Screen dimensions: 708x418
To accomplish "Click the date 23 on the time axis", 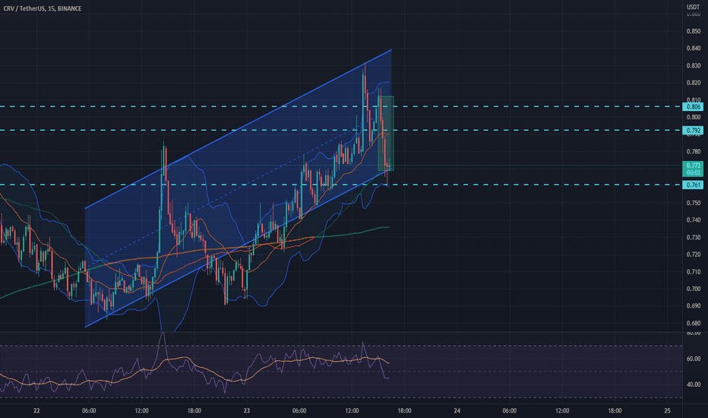I will [247, 410].
